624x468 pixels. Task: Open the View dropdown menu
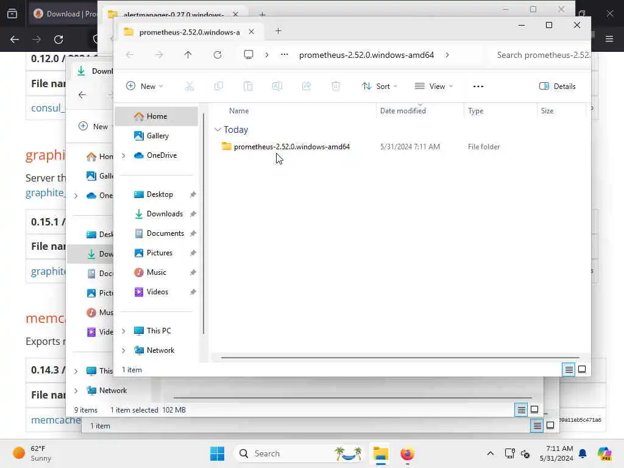(434, 87)
